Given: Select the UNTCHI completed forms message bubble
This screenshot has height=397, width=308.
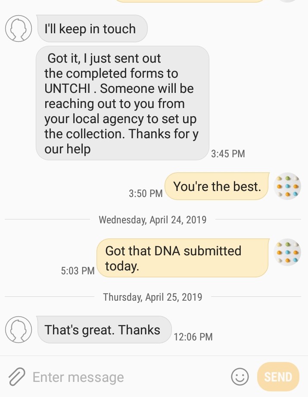Looking at the screenshot, I should pyautogui.click(x=122, y=103).
